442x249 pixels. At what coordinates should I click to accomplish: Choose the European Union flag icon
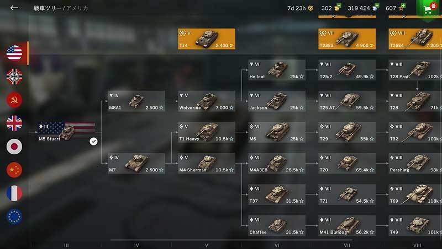[x=14, y=216]
